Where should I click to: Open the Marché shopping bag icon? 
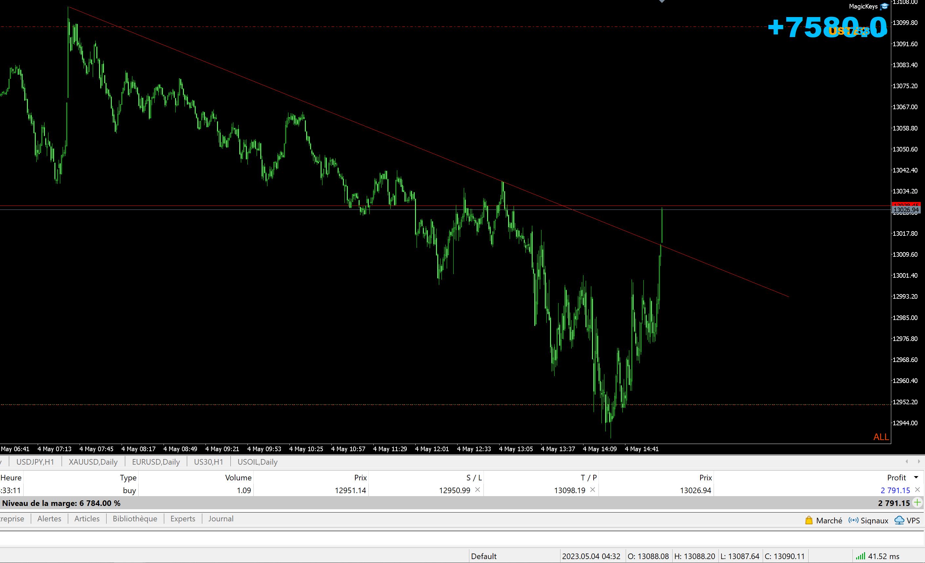[x=809, y=520]
